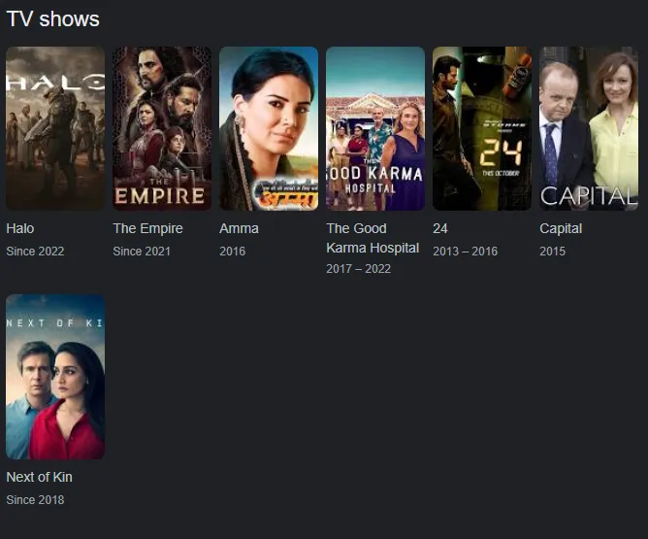Select The Good Karma Hospital title

tap(373, 238)
